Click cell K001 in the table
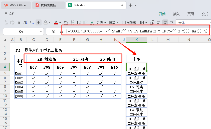Screen dimensions: 211x129 [x=21, y=74]
